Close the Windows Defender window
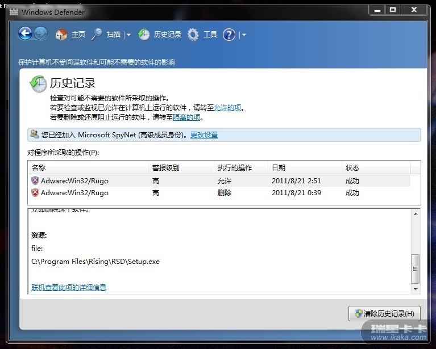This screenshot has height=349, width=436. pos(414,10)
